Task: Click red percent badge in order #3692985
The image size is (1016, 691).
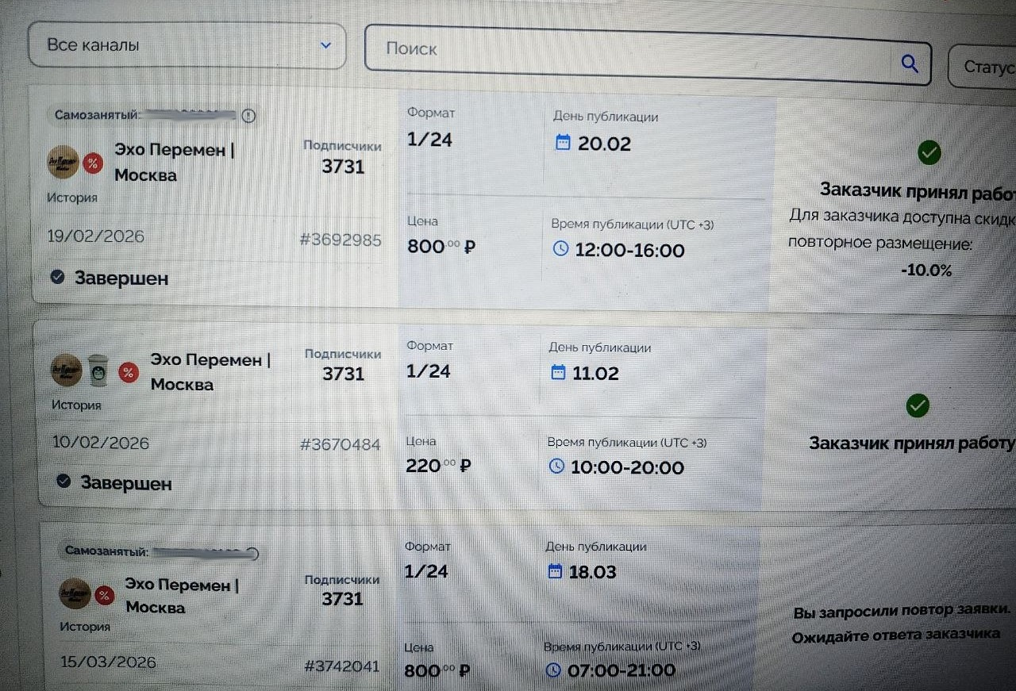Action: click(94, 163)
